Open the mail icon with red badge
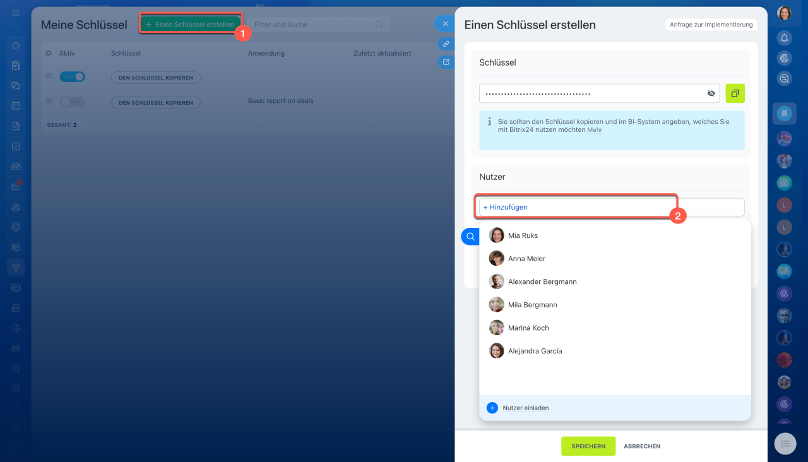808x462 pixels. [16, 186]
